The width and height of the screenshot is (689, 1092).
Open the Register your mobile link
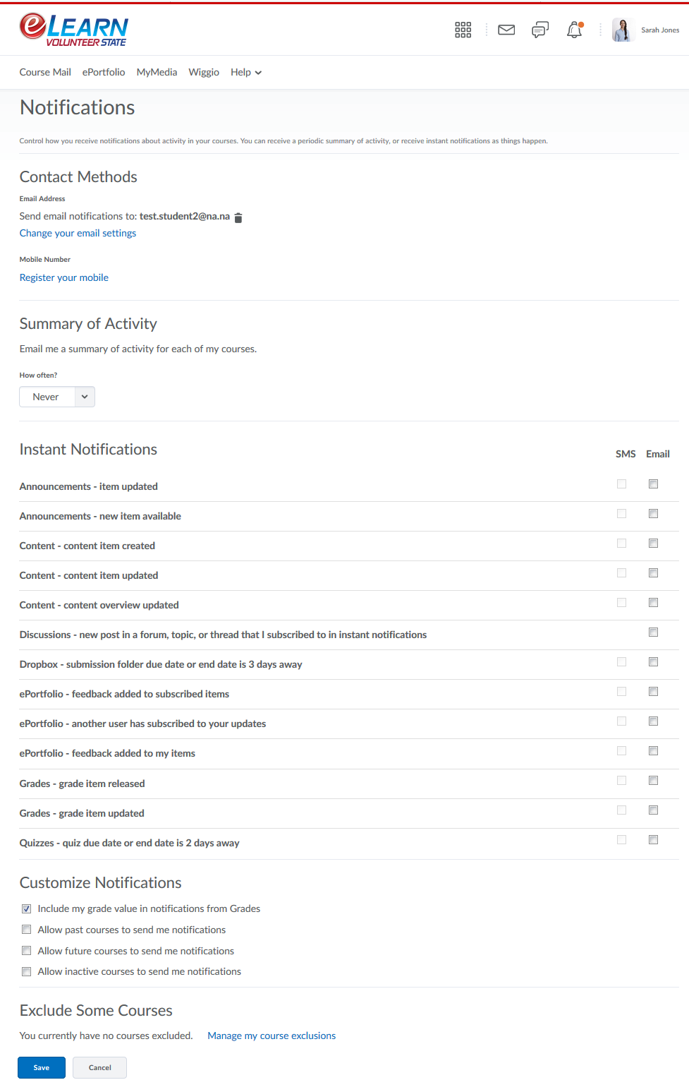click(64, 277)
